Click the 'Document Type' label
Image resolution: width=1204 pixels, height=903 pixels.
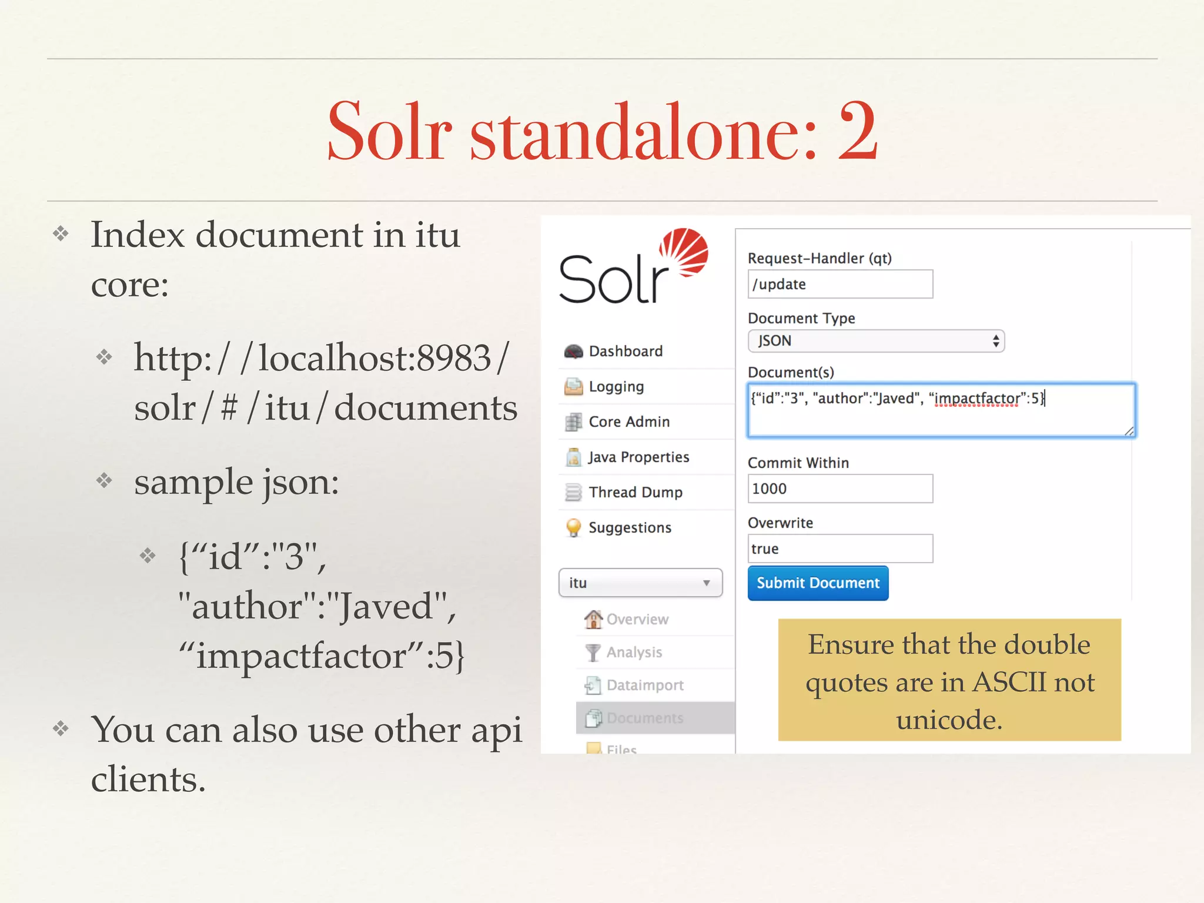[x=801, y=318]
